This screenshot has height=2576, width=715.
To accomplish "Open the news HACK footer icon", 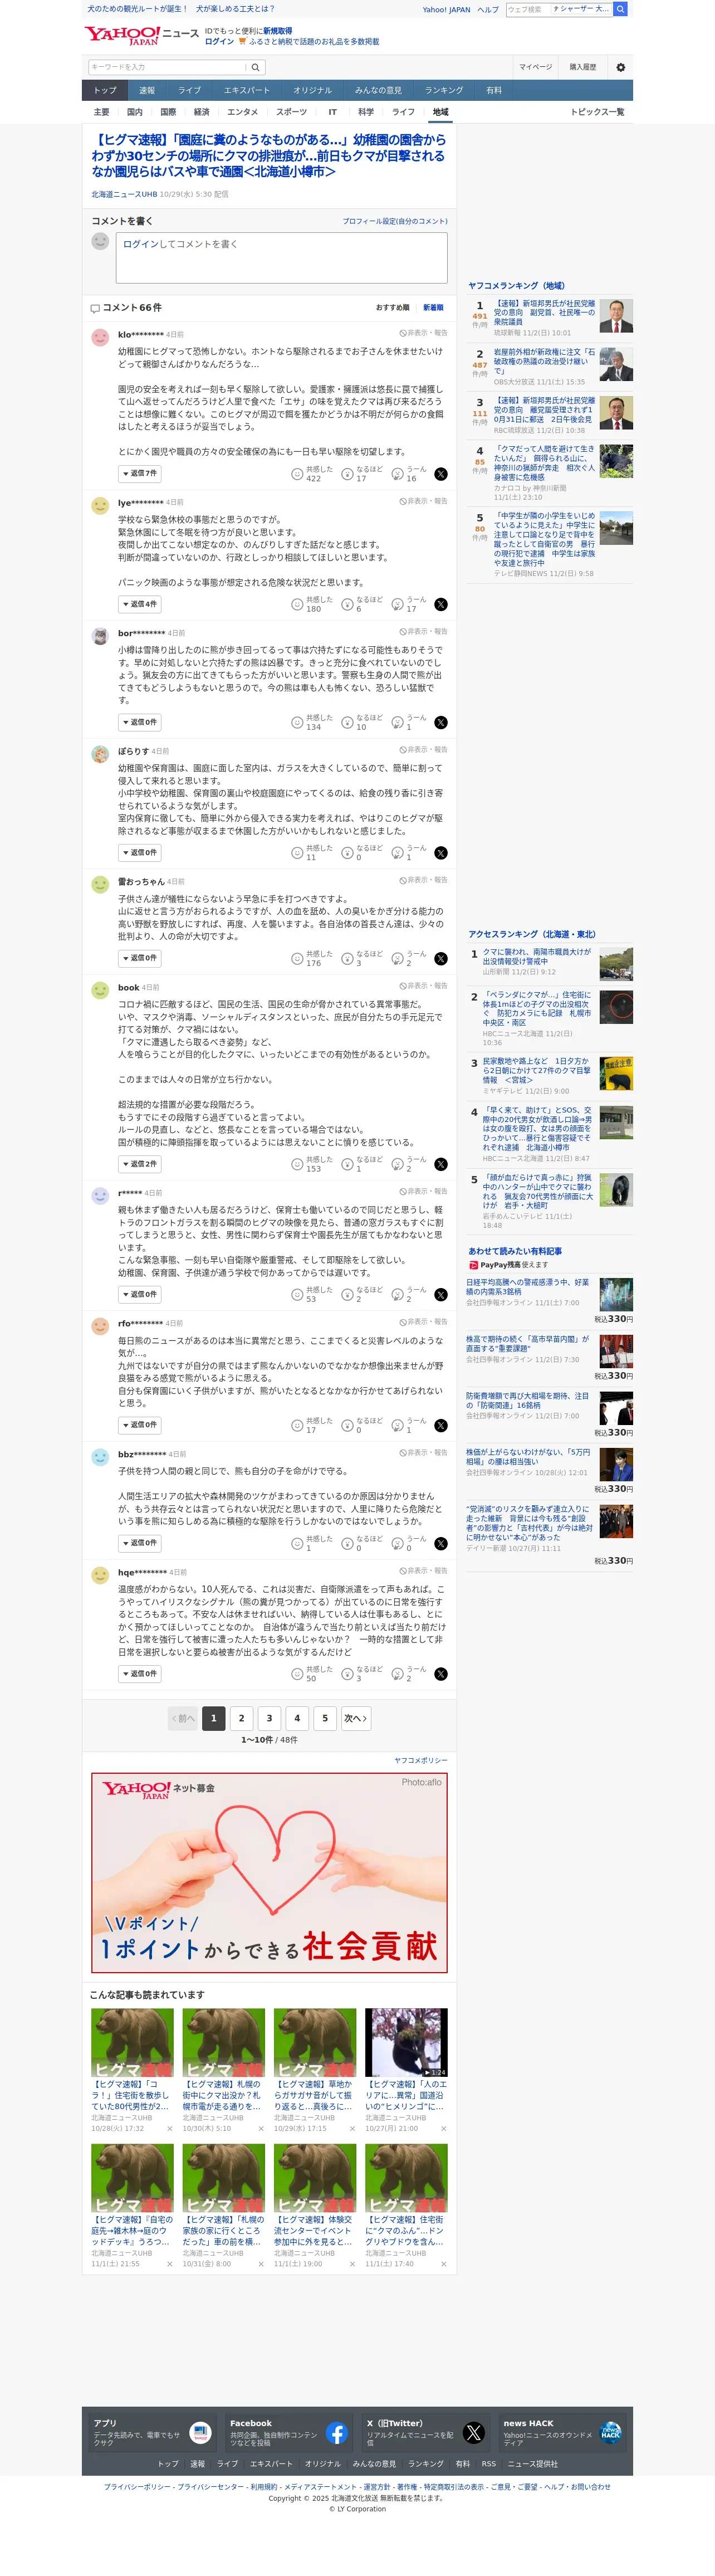I will pos(610,2433).
